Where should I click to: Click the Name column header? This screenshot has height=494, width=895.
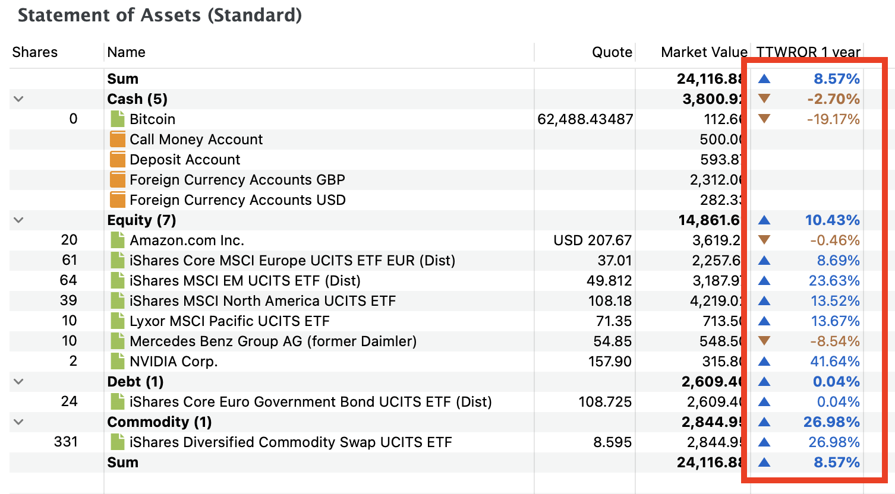pyautogui.click(x=127, y=52)
